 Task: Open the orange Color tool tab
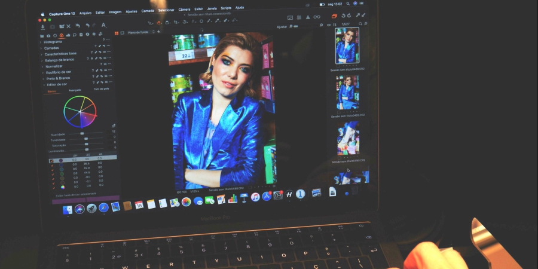pyautogui.click(x=62, y=35)
